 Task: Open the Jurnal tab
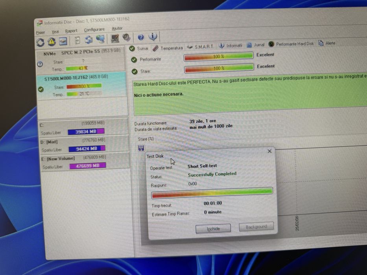[x=256, y=45]
